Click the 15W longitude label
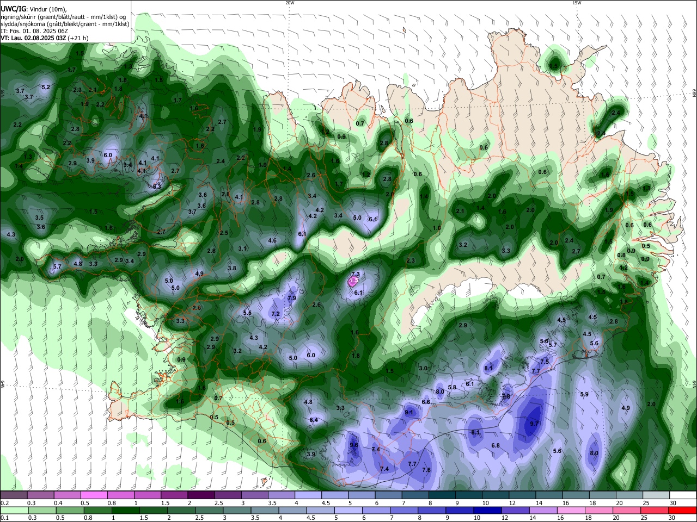 [577, 3]
